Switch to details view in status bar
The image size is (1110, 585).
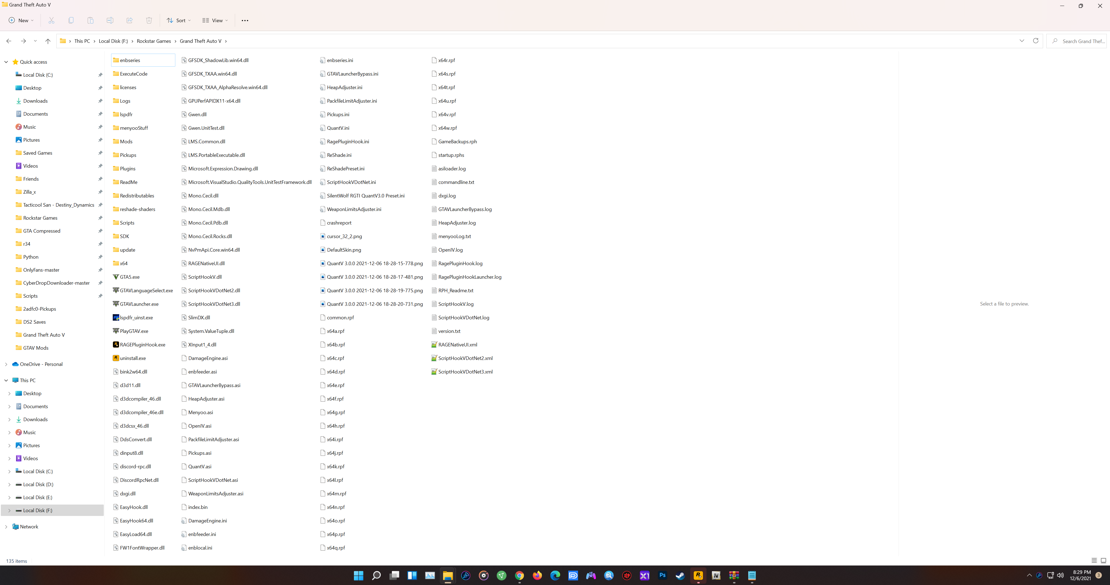point(1094,560)
